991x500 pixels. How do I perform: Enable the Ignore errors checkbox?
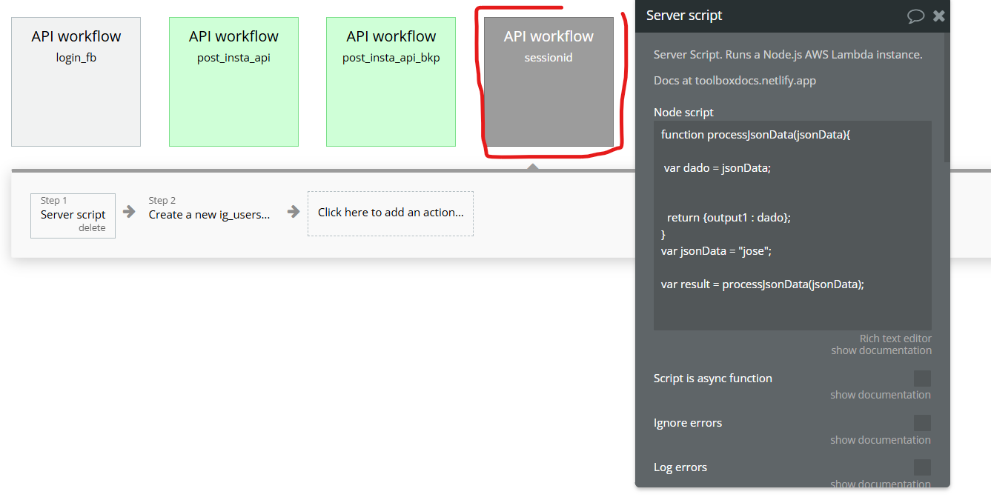(x=922, y=423)
